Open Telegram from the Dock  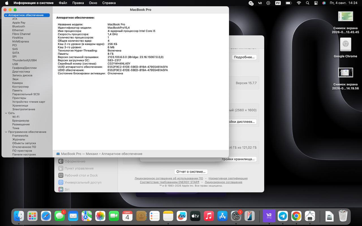tap(283, 216)
